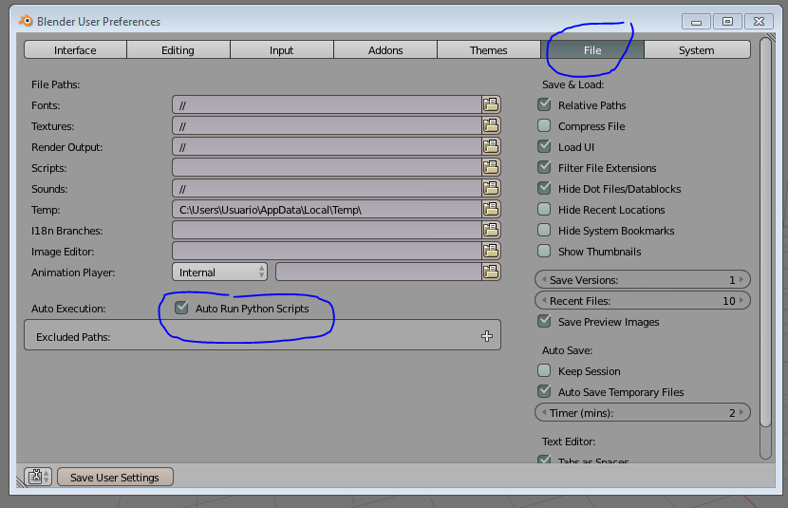Click the I18n Branches path field

tap(327, 230)
